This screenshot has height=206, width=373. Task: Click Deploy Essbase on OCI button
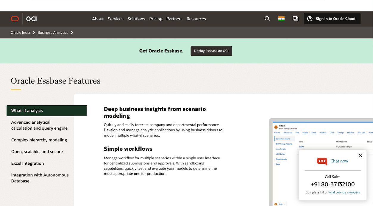click(211, 51)
